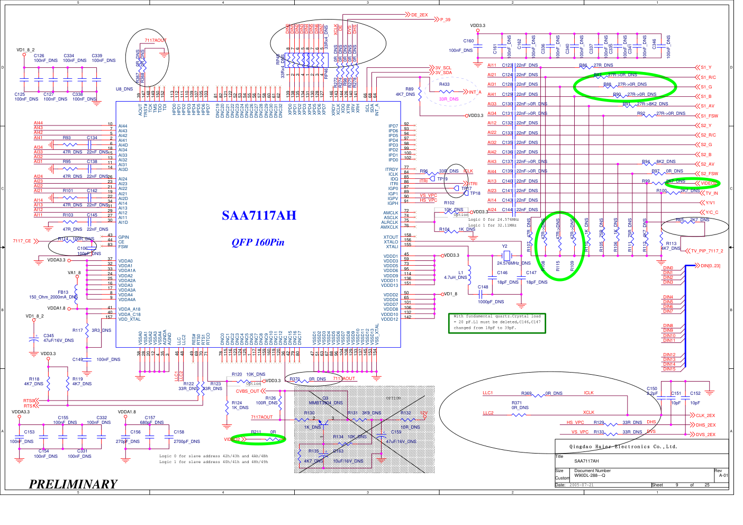Viewport: 743px width, 525px height.
Task: Click the 'S2_Y' signal port
Action: click(x=706, y=125)
